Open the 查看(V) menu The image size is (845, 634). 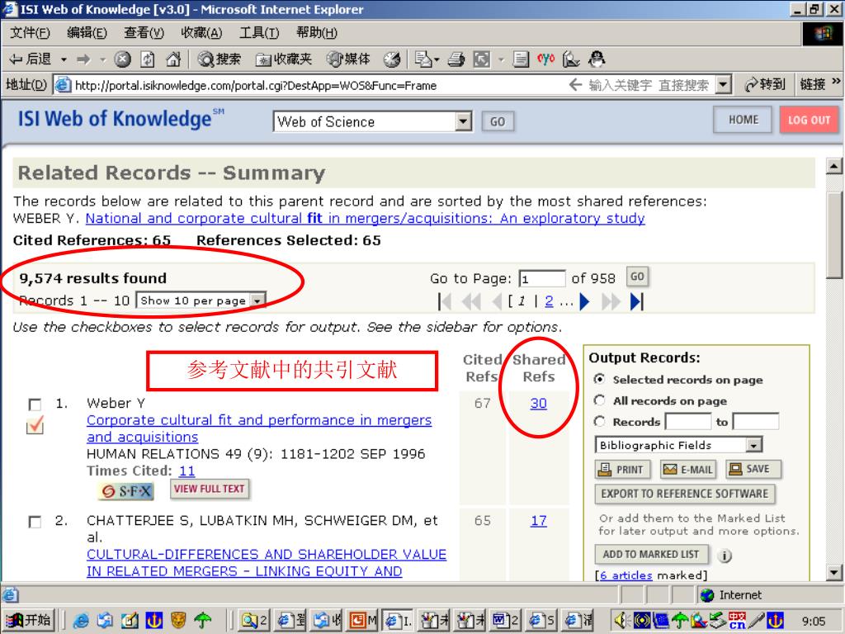144,33
